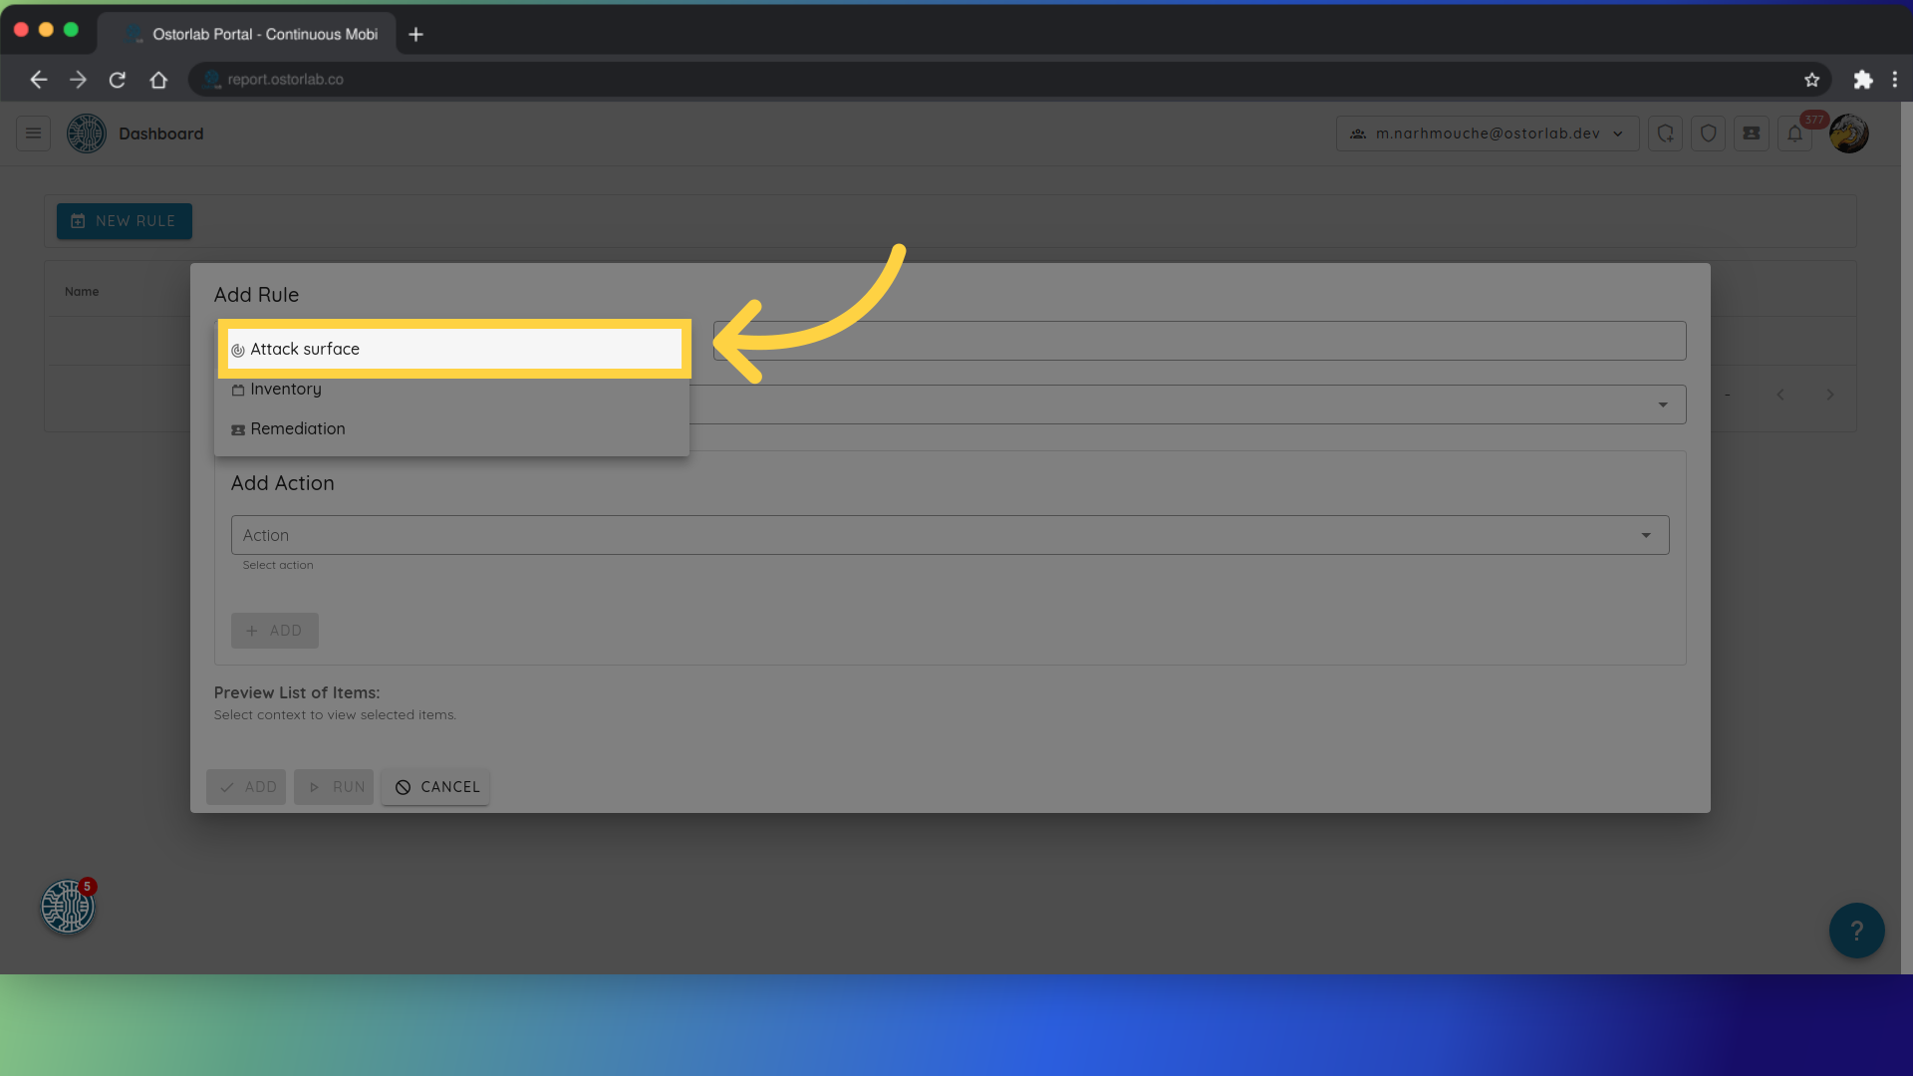
Task: Expand the user account dropdown menu
Action: (1486, 133)
